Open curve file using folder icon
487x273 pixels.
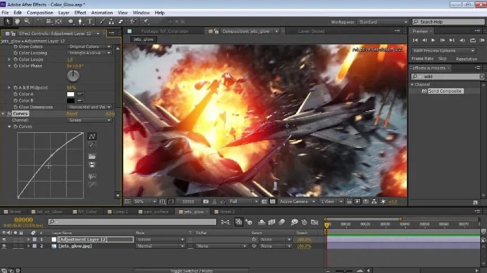(x=92, y=157)
